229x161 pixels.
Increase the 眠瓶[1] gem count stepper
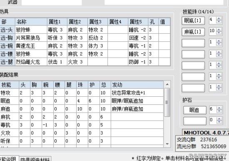219,18
